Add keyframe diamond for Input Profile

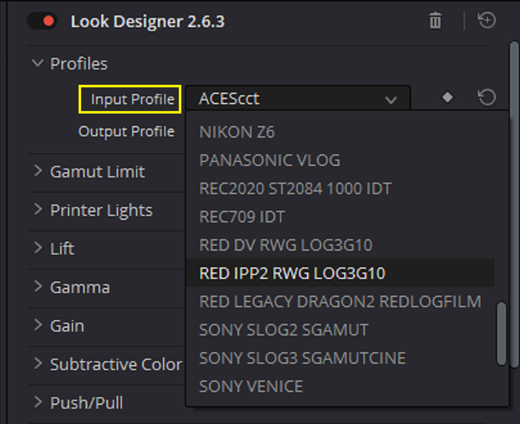point(448,98)
